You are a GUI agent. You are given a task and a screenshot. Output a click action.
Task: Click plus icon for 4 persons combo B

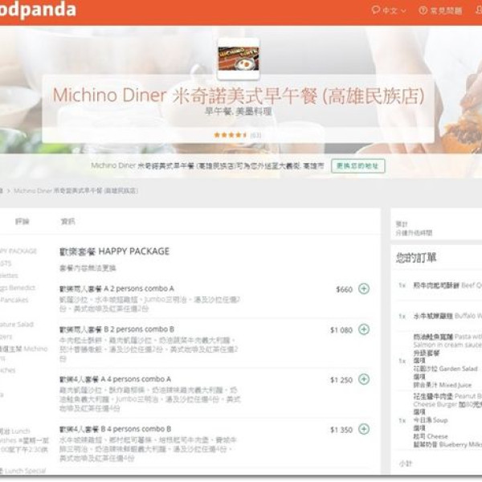point(364,429)
